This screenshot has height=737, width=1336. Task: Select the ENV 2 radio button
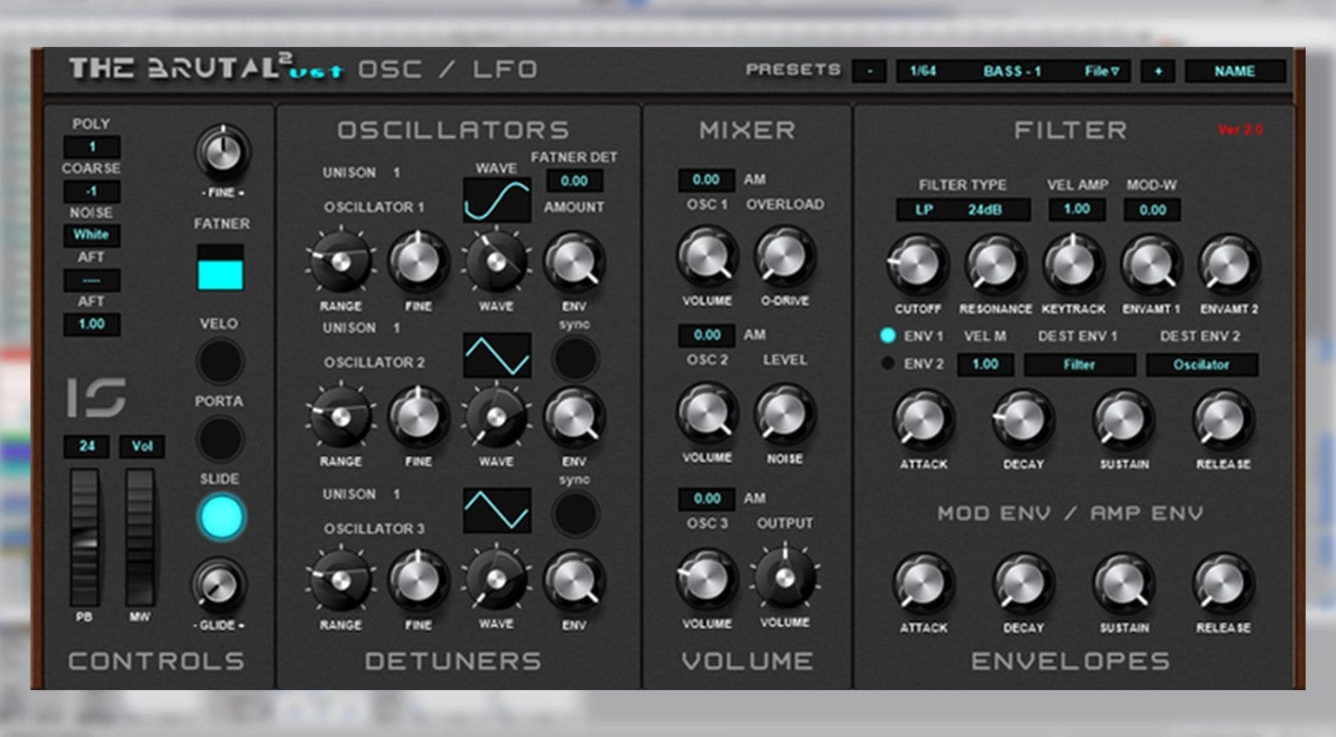(887, 363)
